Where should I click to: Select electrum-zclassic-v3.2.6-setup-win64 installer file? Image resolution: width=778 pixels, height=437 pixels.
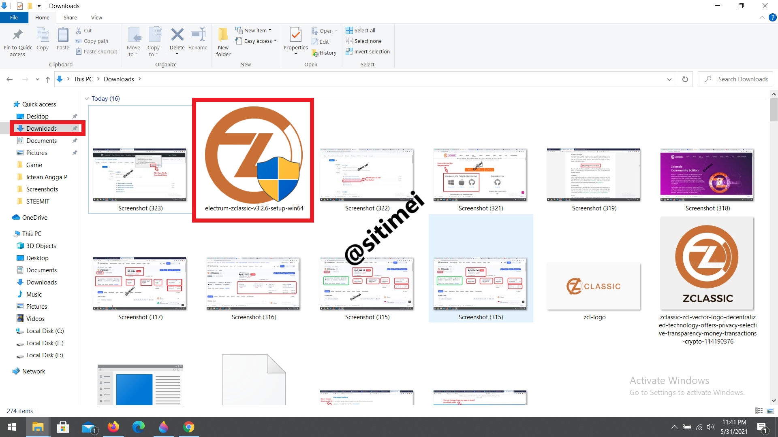[x=254, y=160]
